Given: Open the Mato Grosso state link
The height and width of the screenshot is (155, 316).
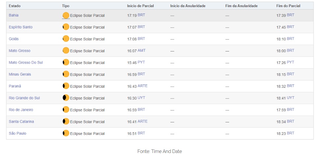Looking at the screenshot, I should point(19,50).
